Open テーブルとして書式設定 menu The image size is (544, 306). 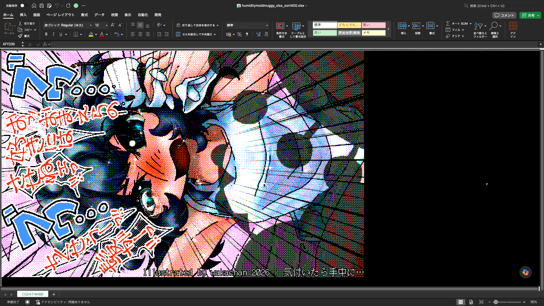point(298,30)
